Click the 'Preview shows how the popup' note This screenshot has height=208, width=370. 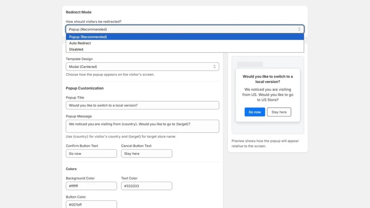(265, 143)
